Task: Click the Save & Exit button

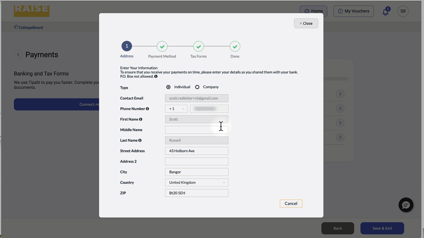Action: tap(382, 228)
